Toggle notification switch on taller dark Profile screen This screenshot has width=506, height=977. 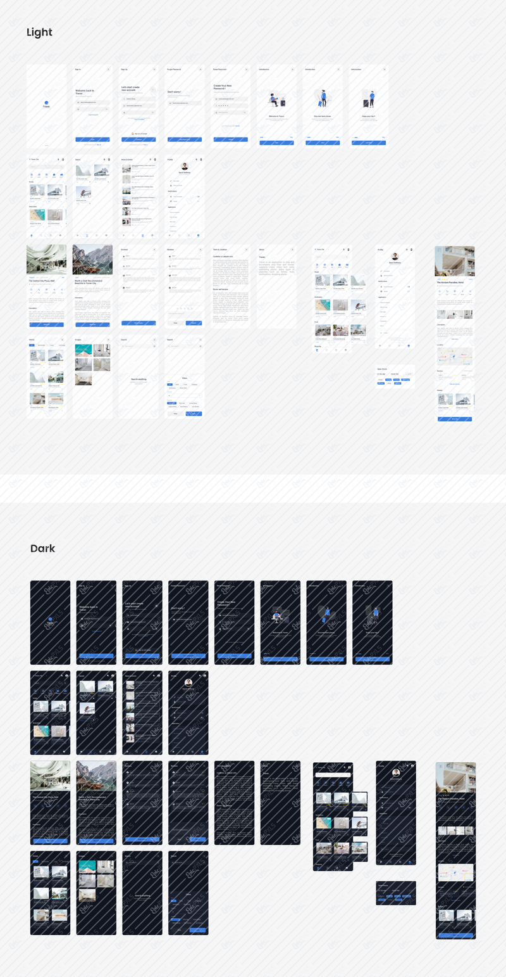[x=410, y=803]
